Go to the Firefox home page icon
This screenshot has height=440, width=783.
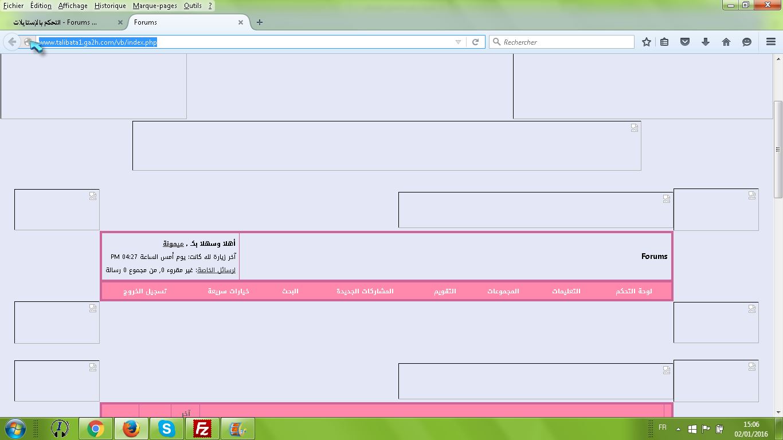pyautogui.click(x=726, y=42)
